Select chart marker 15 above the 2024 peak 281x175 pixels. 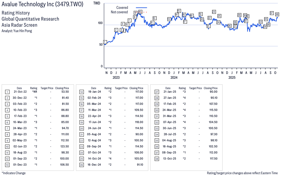179,11
